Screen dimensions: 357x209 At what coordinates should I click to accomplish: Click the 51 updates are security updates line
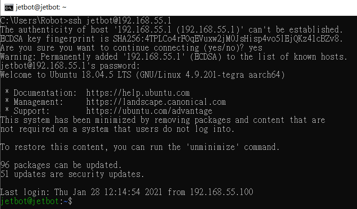click(x=72, y=174)
